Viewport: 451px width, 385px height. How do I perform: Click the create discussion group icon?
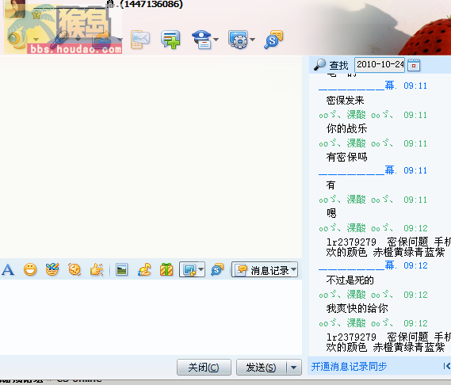(170, 40)
